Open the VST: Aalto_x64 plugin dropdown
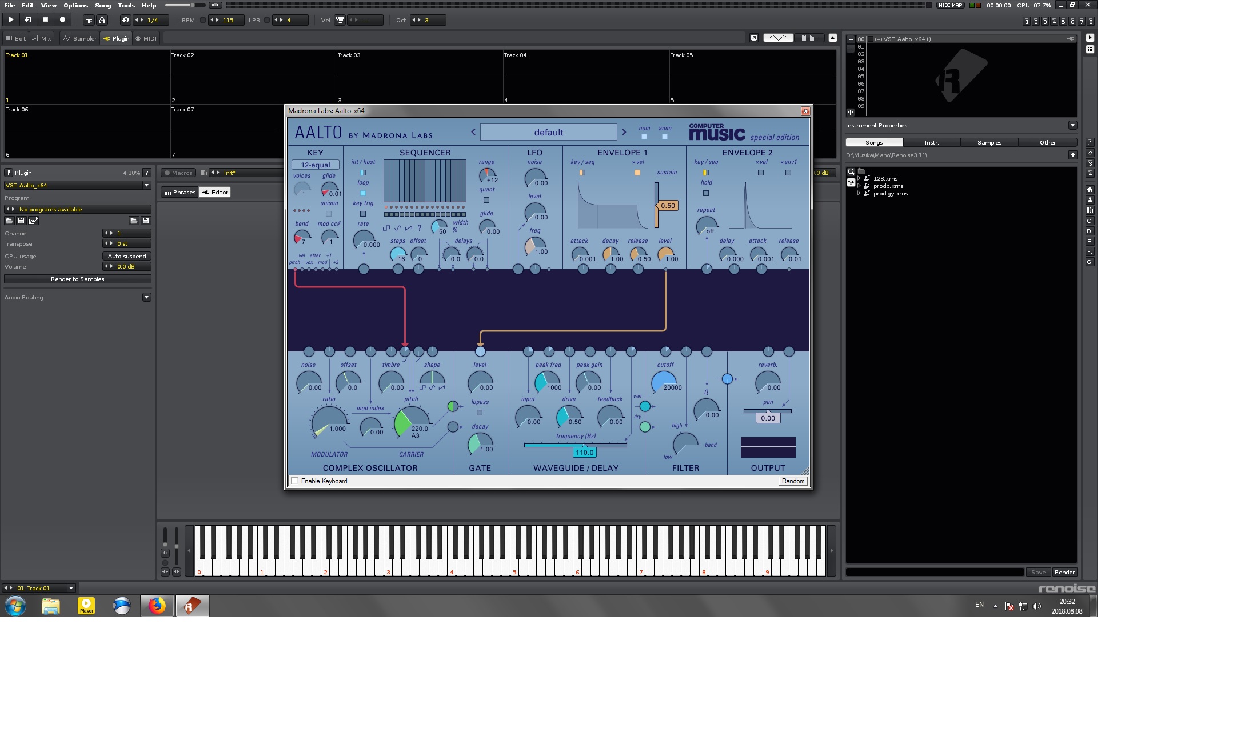Image resolution: width=1245 pixels, height=752 pixels. click(x=78, y=185)
